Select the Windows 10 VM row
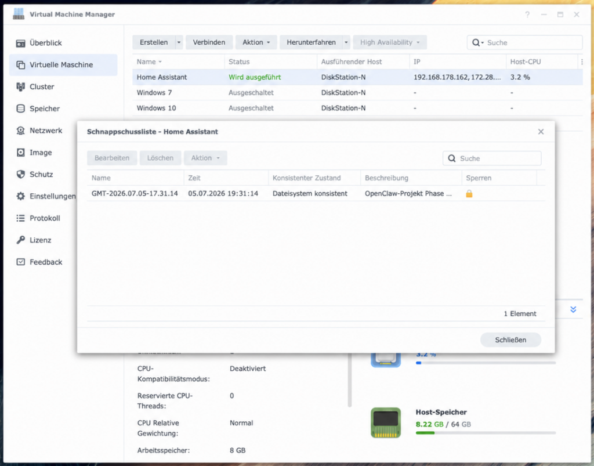Viewport: 594px width, 466px height. point(357,109)
